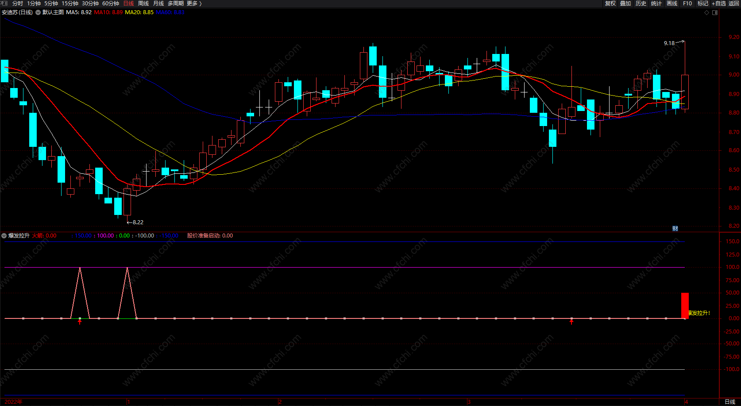Click the 返回 back button
This screenshot has width=741, height=406.
click(x=734, y=4)
